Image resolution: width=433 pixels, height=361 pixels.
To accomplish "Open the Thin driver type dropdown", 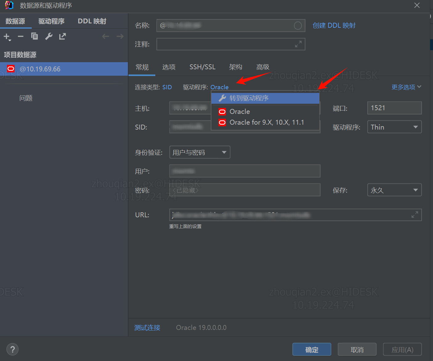I will (394, 127).
